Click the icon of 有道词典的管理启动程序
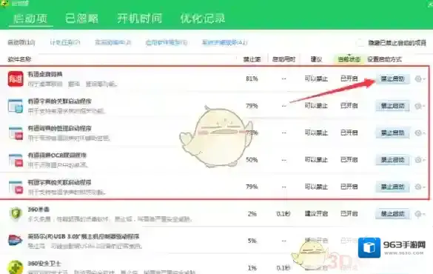The width and height of the screenshot is (433, 274). 16,133
